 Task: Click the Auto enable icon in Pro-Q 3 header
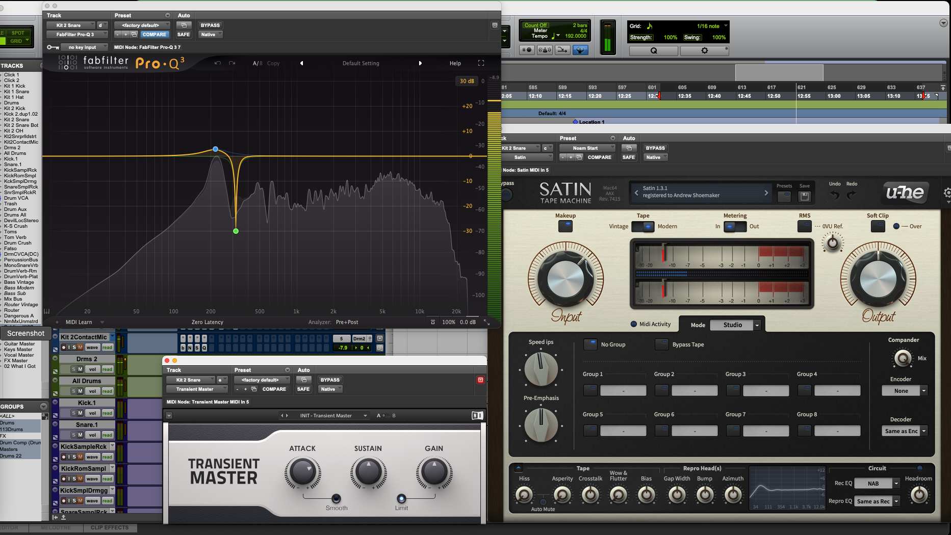(x=184, y=25)
